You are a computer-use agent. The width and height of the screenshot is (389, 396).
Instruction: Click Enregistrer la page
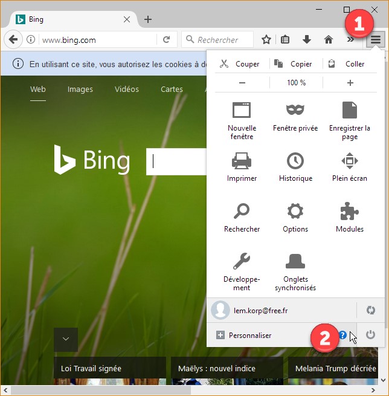(x=350, y=121)
